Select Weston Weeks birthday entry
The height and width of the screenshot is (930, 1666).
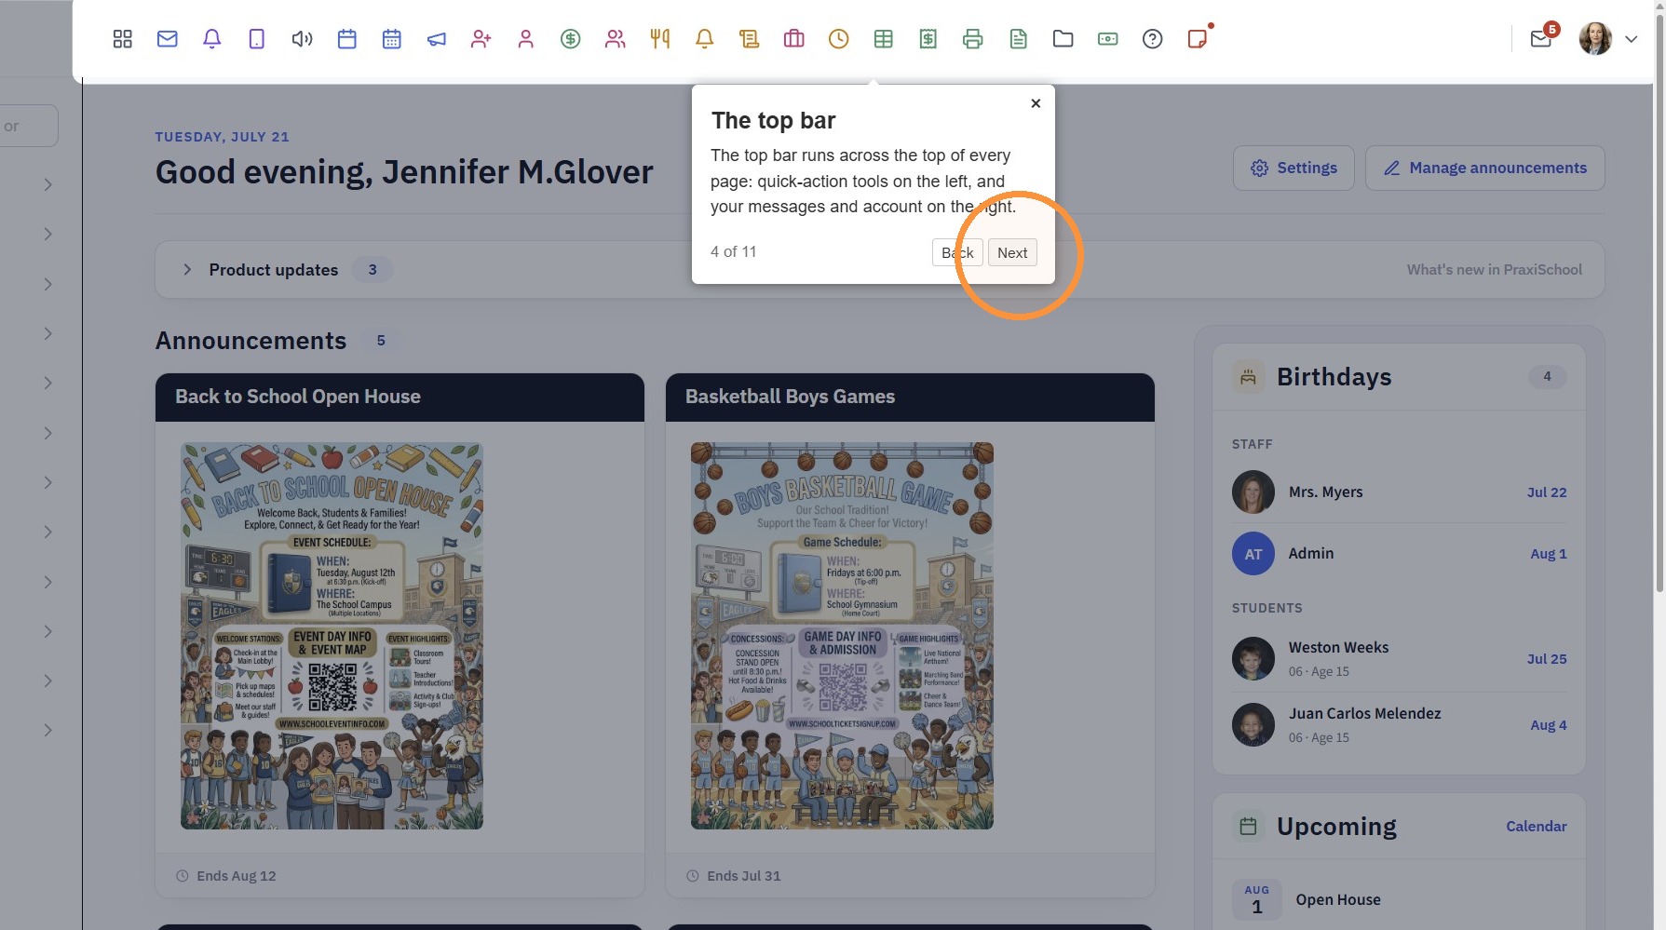(1399, 659)
